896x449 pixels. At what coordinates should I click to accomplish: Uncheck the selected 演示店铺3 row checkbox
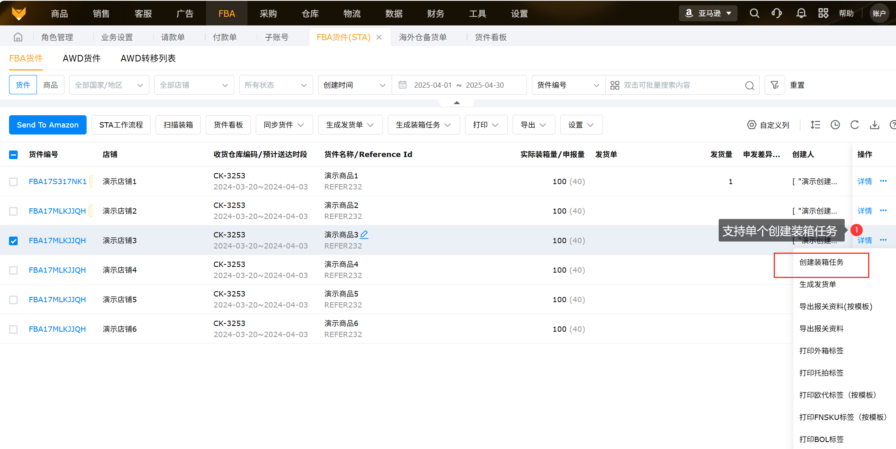tap(14, 241)
